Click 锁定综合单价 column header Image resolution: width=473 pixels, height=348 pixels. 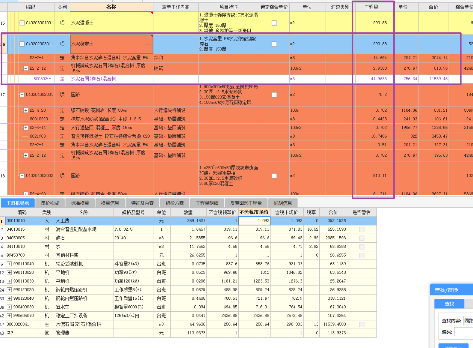click(x=274, y=7)
